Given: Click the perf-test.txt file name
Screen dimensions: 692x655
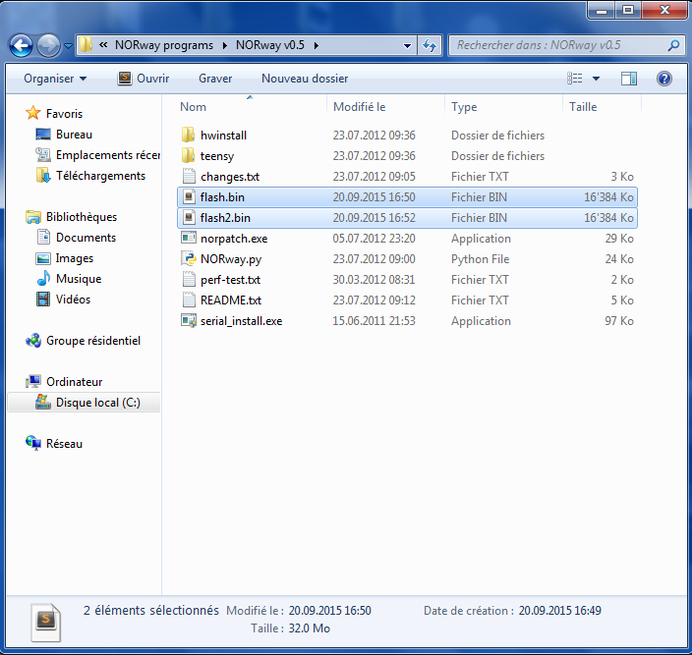Looking at the screenshot, I should tap(230, 280).
